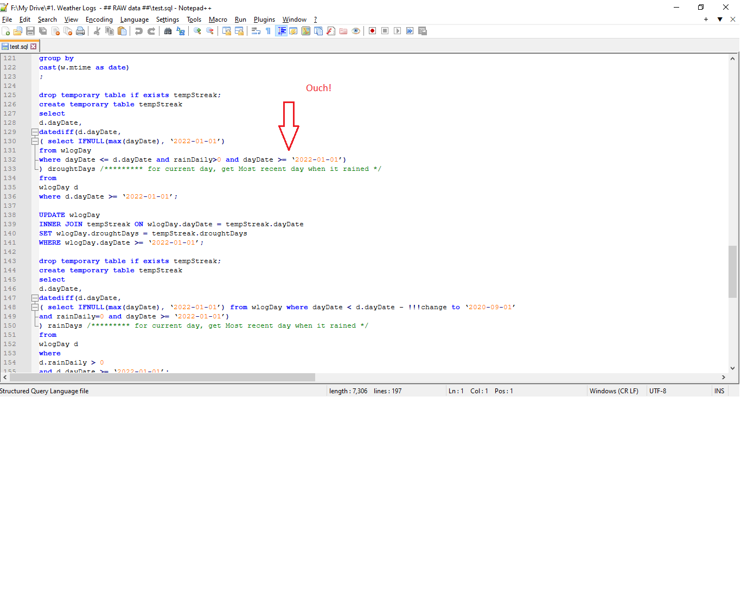Viewport: 741px width, 607px height.
Task: Click the vertical scrollbar down arrow
Action: tap(732, 368)
